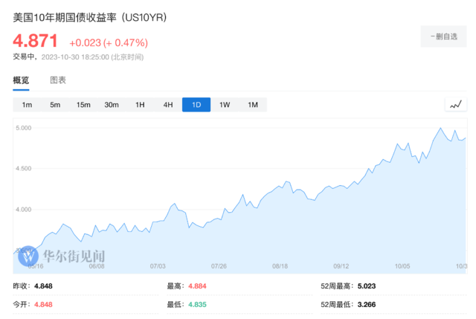This screenshot has height=319, width=476.
Task: Click the 07/03 date axis label
Action: (x=158, y=266)
